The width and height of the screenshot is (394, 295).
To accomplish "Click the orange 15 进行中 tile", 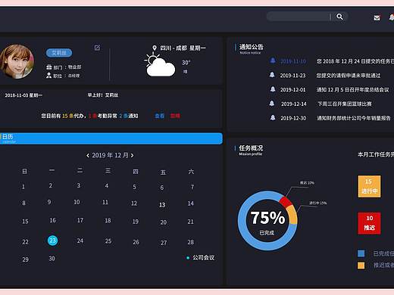I will pyautogui.click(x=369, y=186).
